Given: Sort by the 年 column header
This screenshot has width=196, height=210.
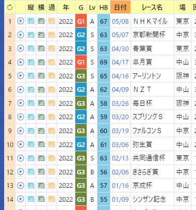Looking at the screenshot, I should 66,7.
